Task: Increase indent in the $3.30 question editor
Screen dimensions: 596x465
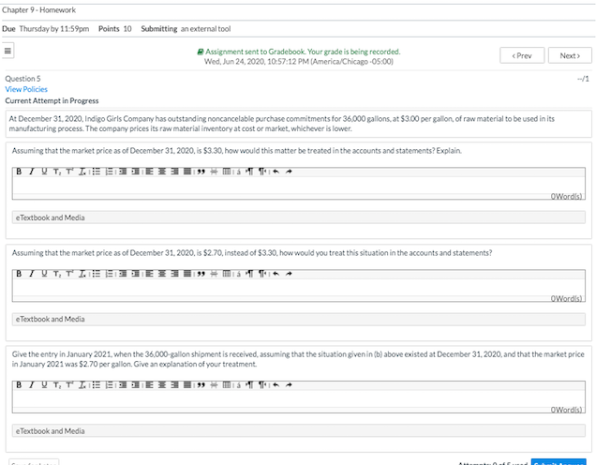Action: (135, 172)
